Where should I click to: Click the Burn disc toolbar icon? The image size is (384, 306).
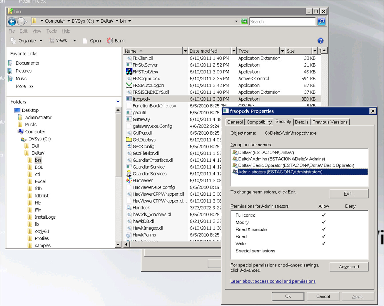click(x=110, y=41)
